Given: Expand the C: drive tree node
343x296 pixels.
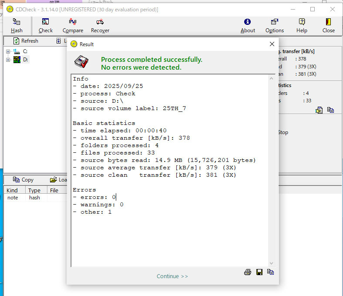Looking at the screenshot, I should (x=8, y=52).
